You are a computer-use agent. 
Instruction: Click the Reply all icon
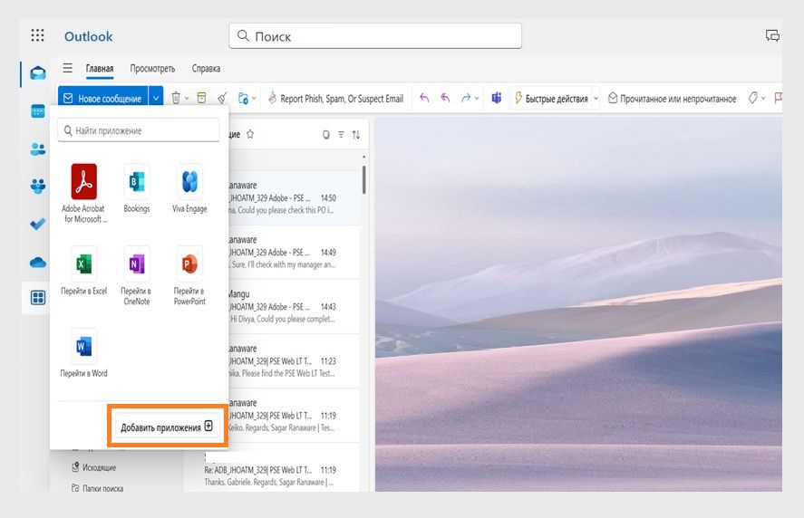click(445, 97)
